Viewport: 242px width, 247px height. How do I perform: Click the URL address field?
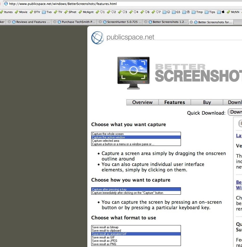(x=106, y=4)
